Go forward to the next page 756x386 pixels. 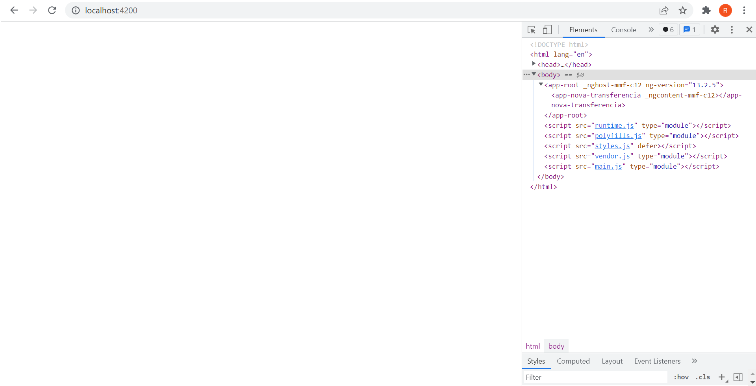click(33, 10)
